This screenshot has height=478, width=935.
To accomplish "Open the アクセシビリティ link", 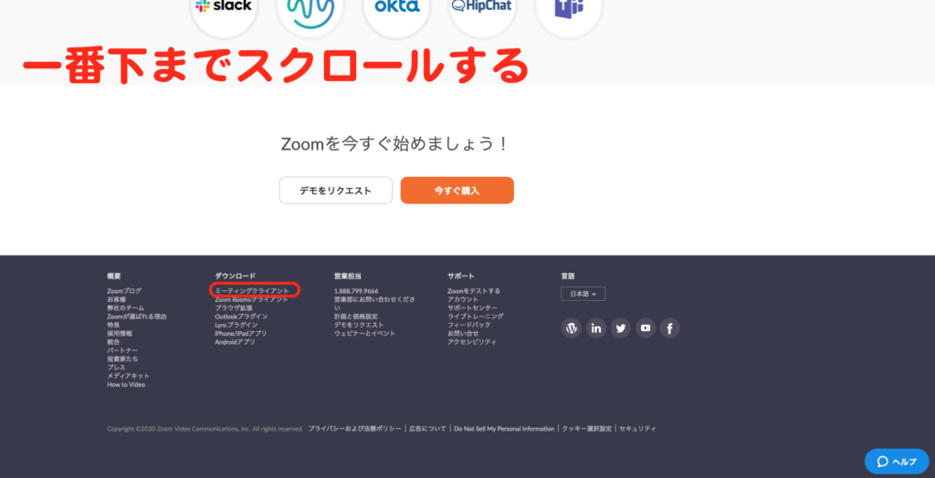I will point(472,342).
